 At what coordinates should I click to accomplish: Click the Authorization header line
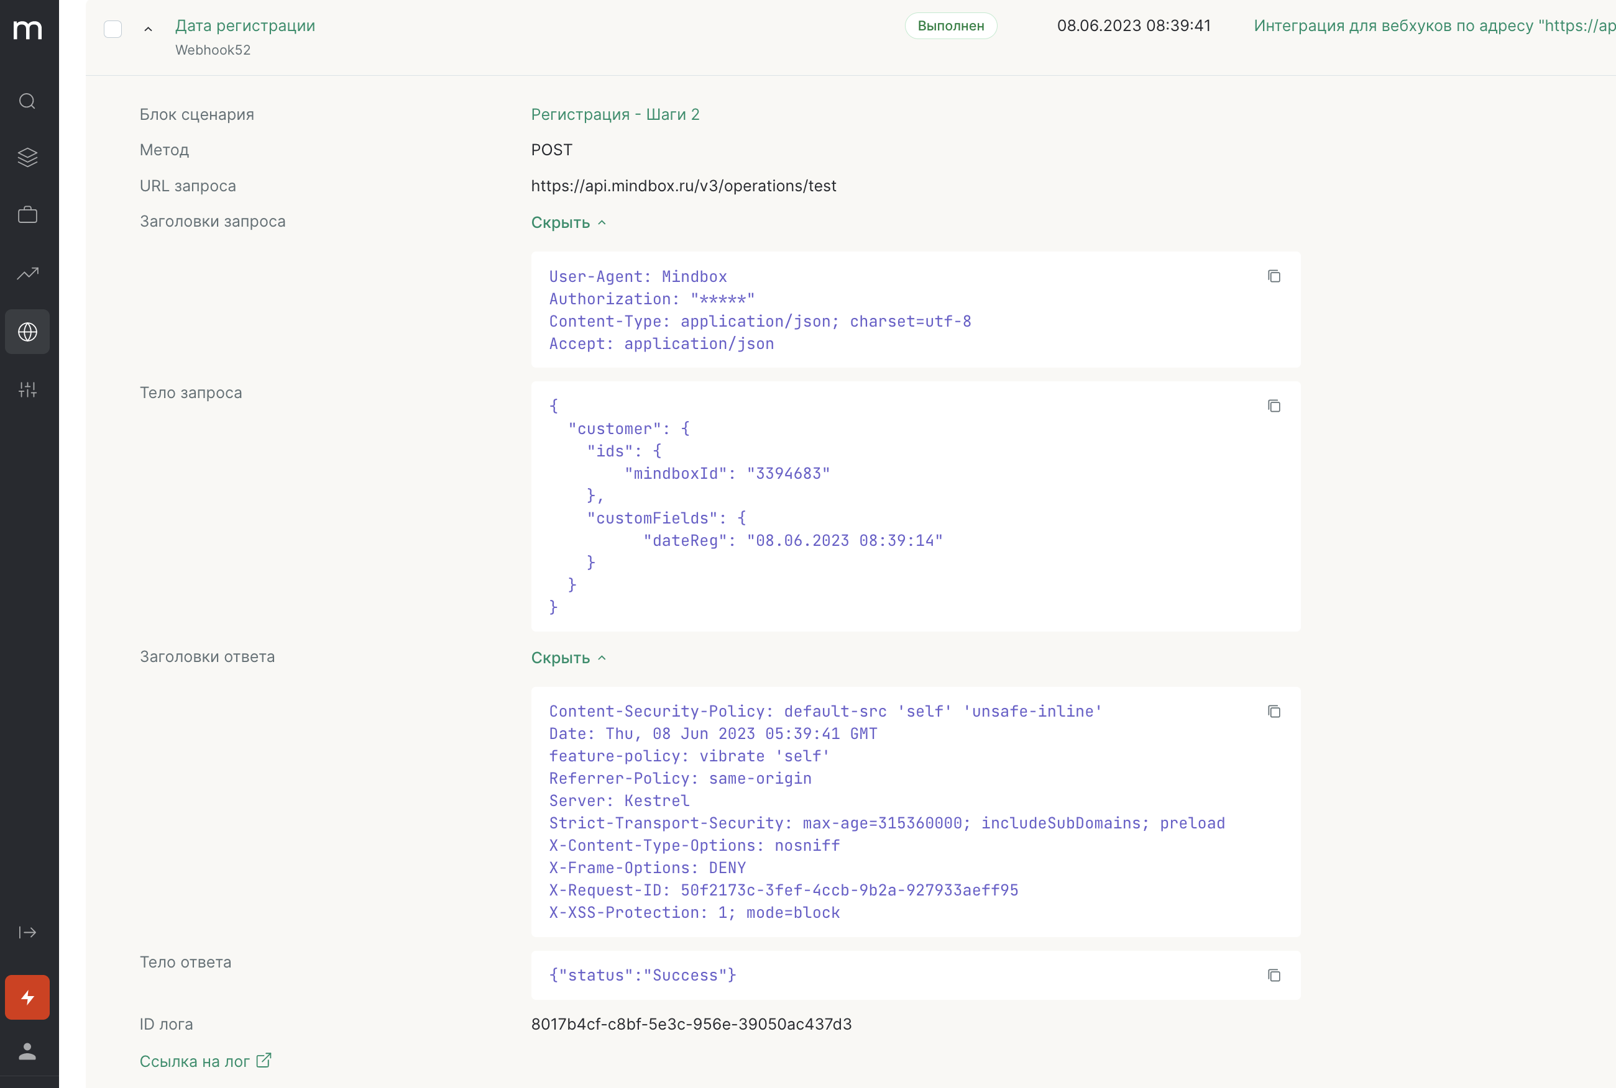[x=651, y=299]
